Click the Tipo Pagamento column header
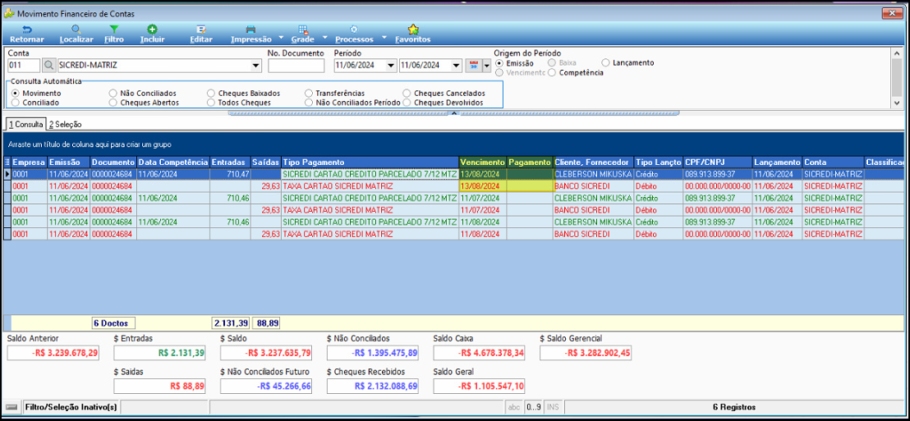Screen dimensions: 910x421 pos(369,162)
